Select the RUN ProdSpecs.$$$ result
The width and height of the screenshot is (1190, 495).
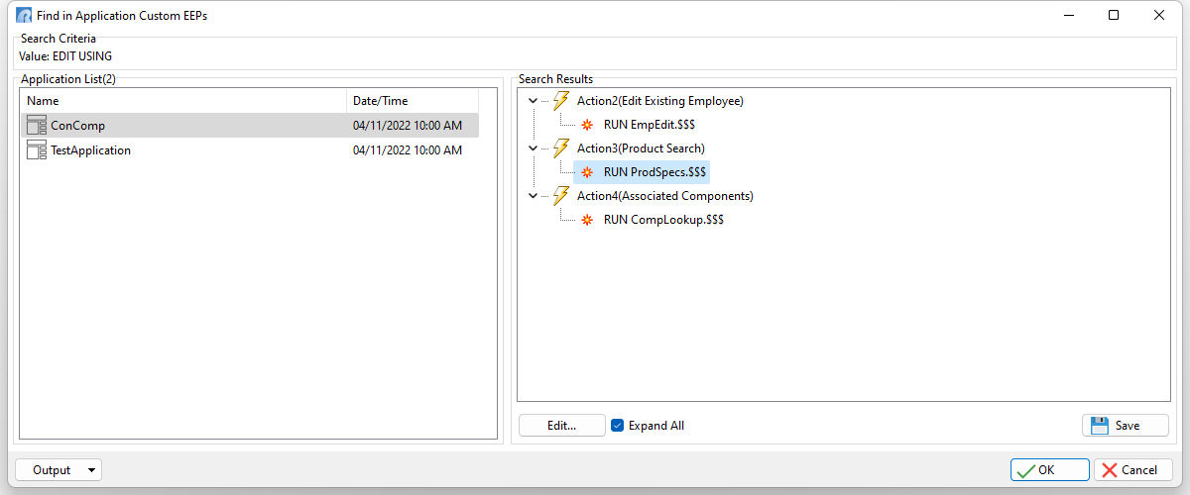click(x=654, y=172)
